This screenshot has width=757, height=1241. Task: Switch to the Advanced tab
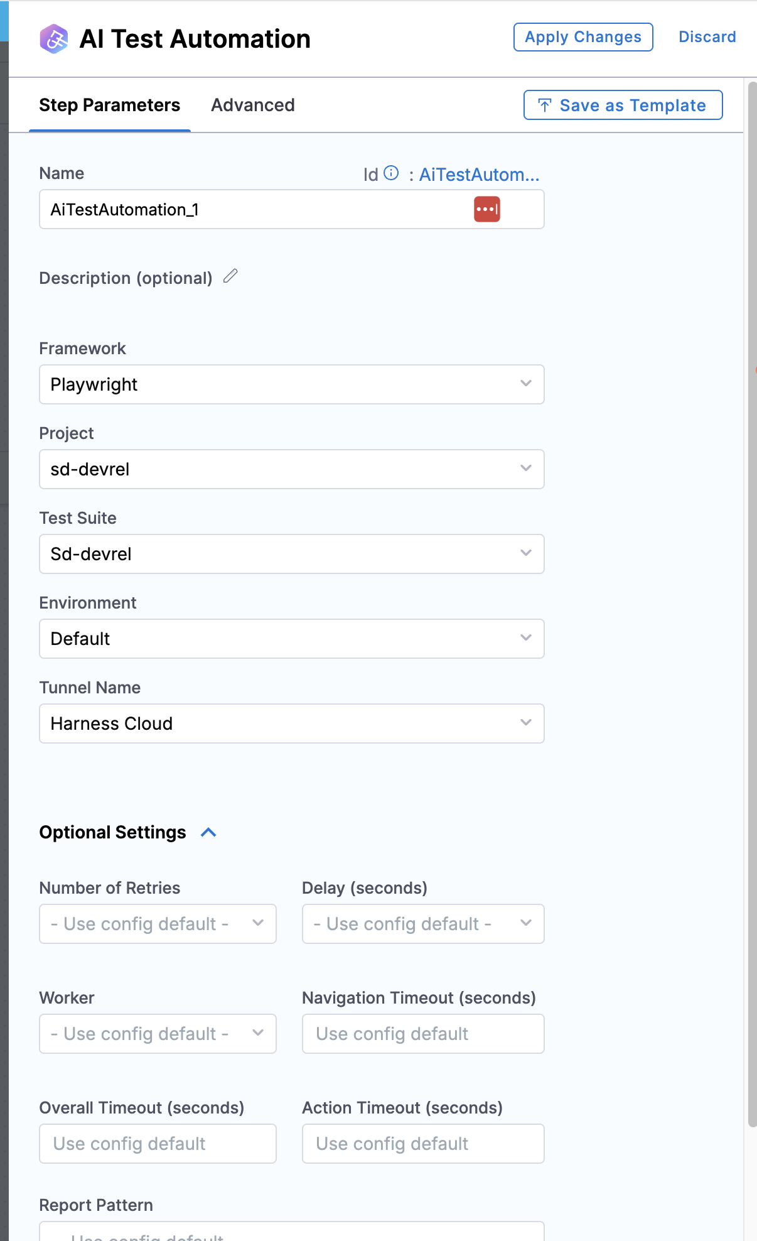coord(253,105)
